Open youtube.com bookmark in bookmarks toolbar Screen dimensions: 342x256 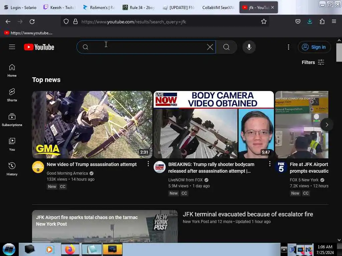[x=28, y=33]
